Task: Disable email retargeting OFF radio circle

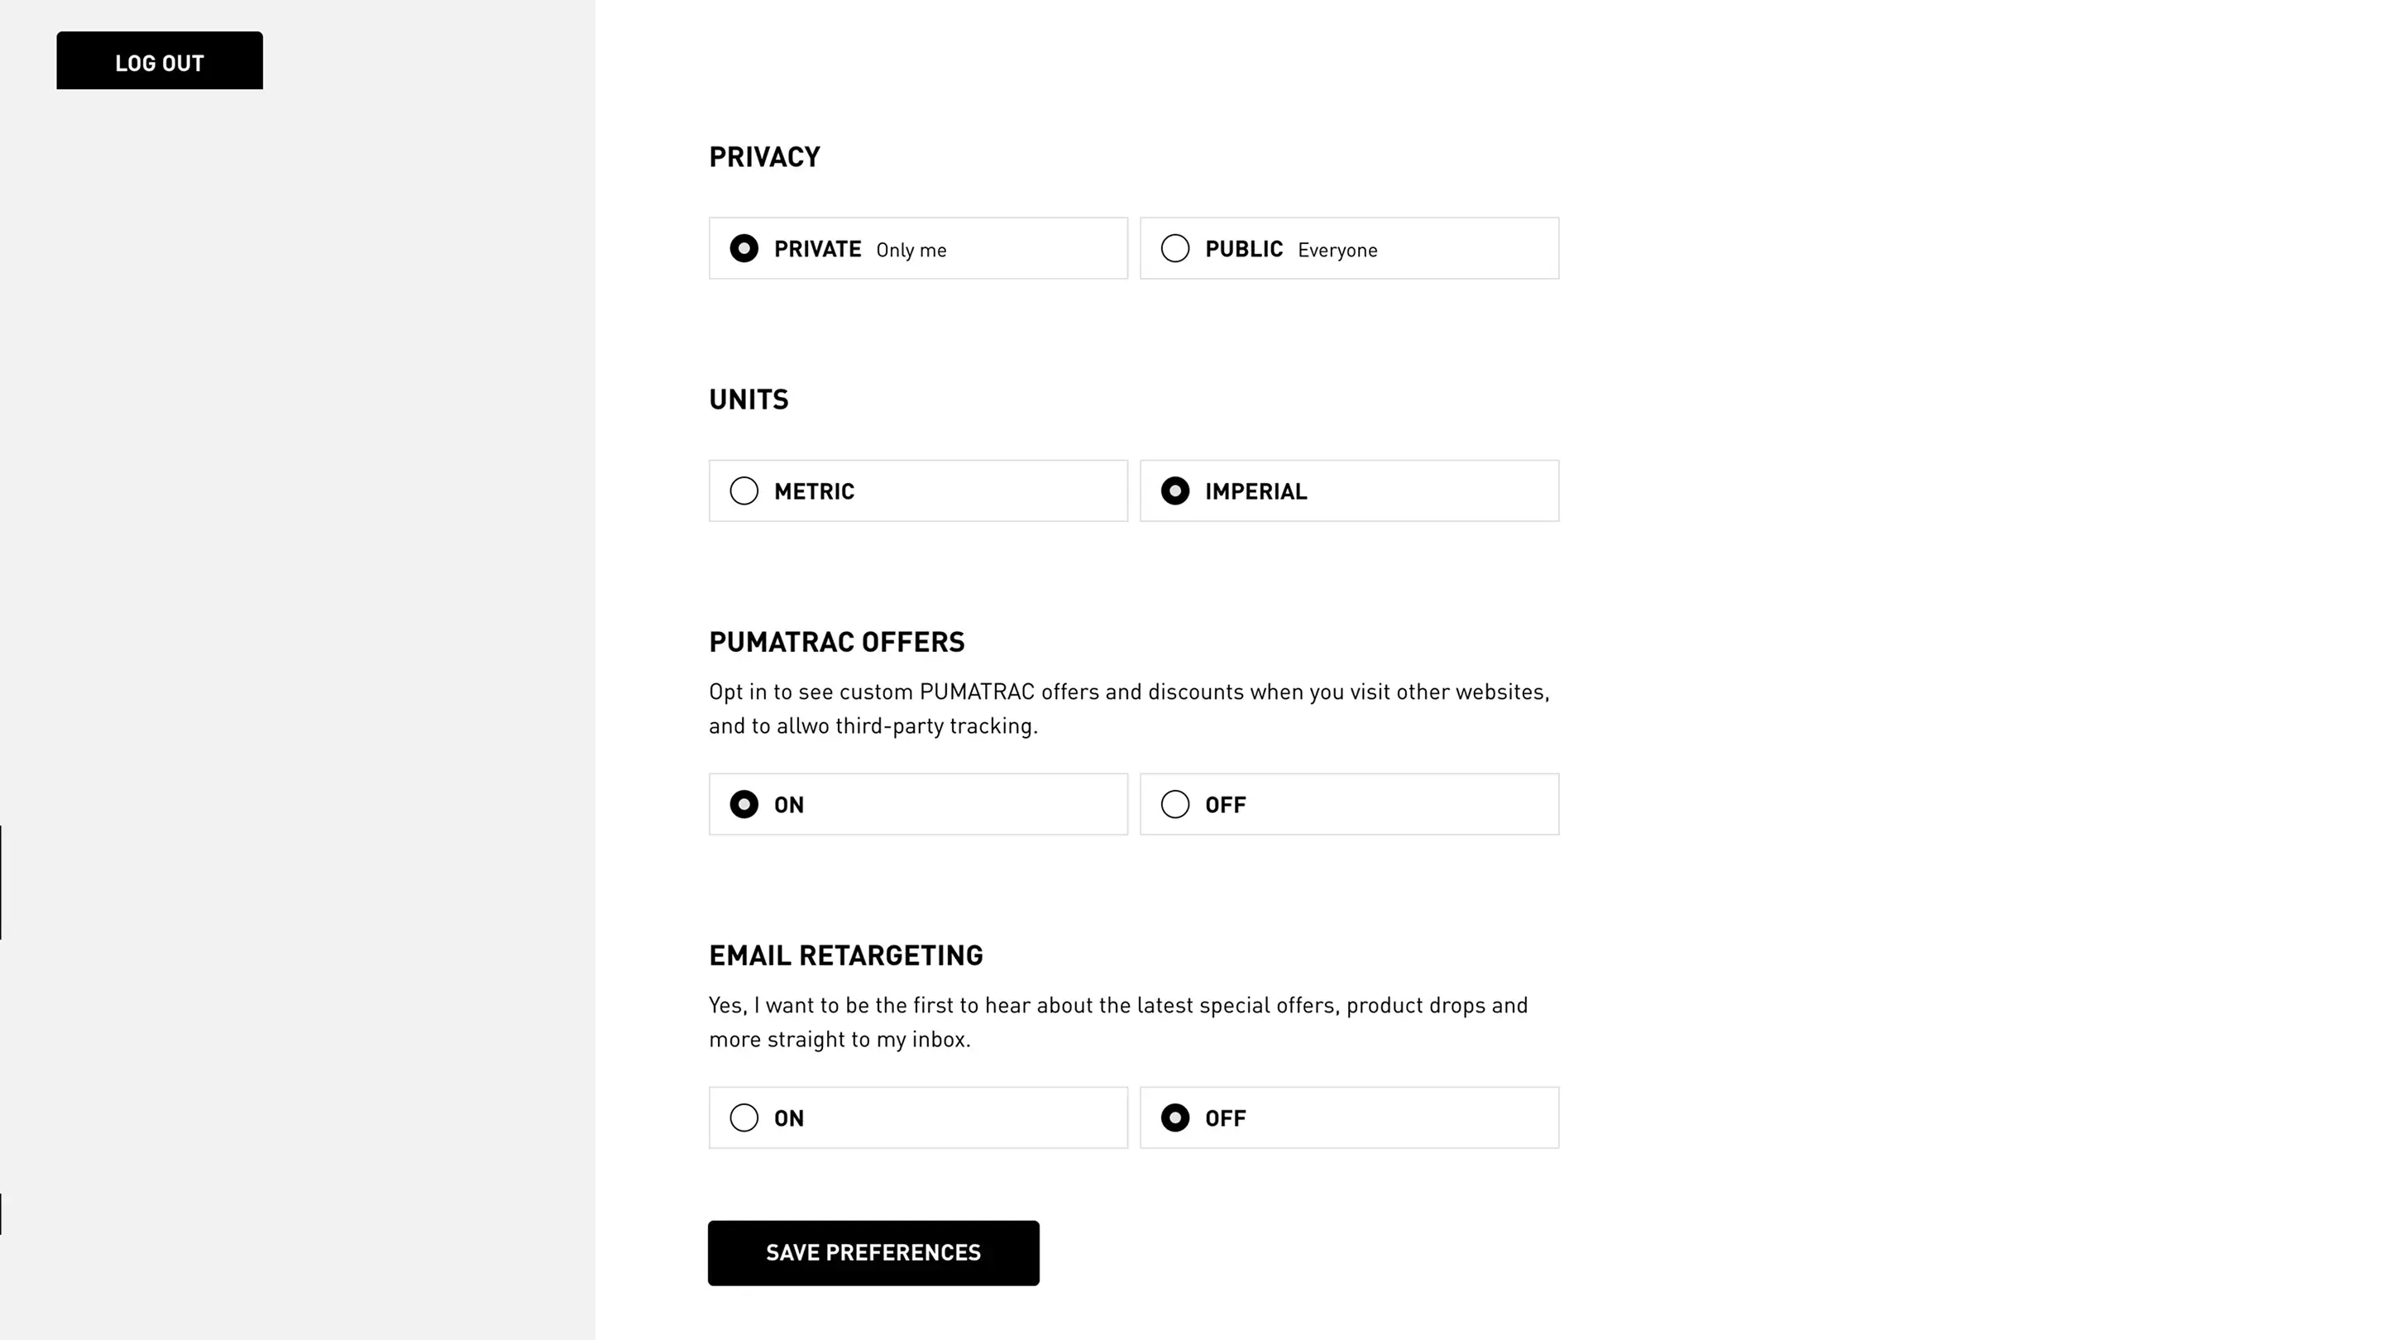Action: [x=1174, y=1118]
